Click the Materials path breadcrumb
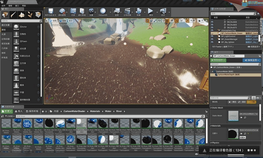Viewport: 263px width, 158px height. (x=95, y=111)
